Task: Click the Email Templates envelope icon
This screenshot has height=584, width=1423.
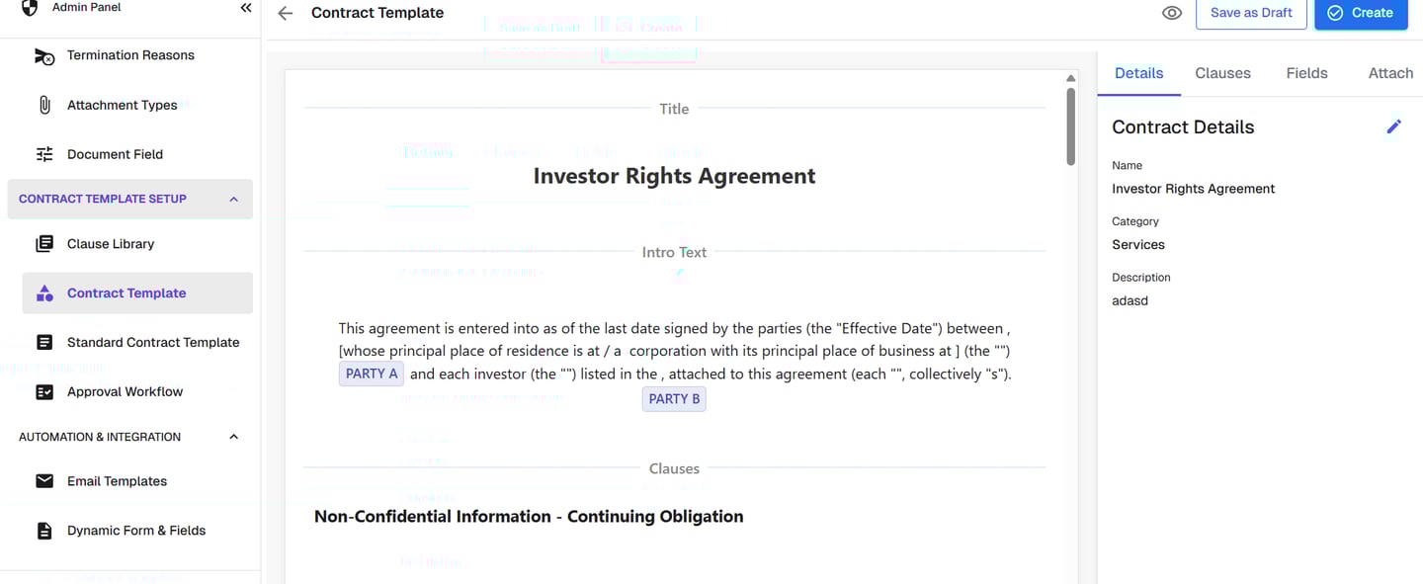Action: (44, 481)
